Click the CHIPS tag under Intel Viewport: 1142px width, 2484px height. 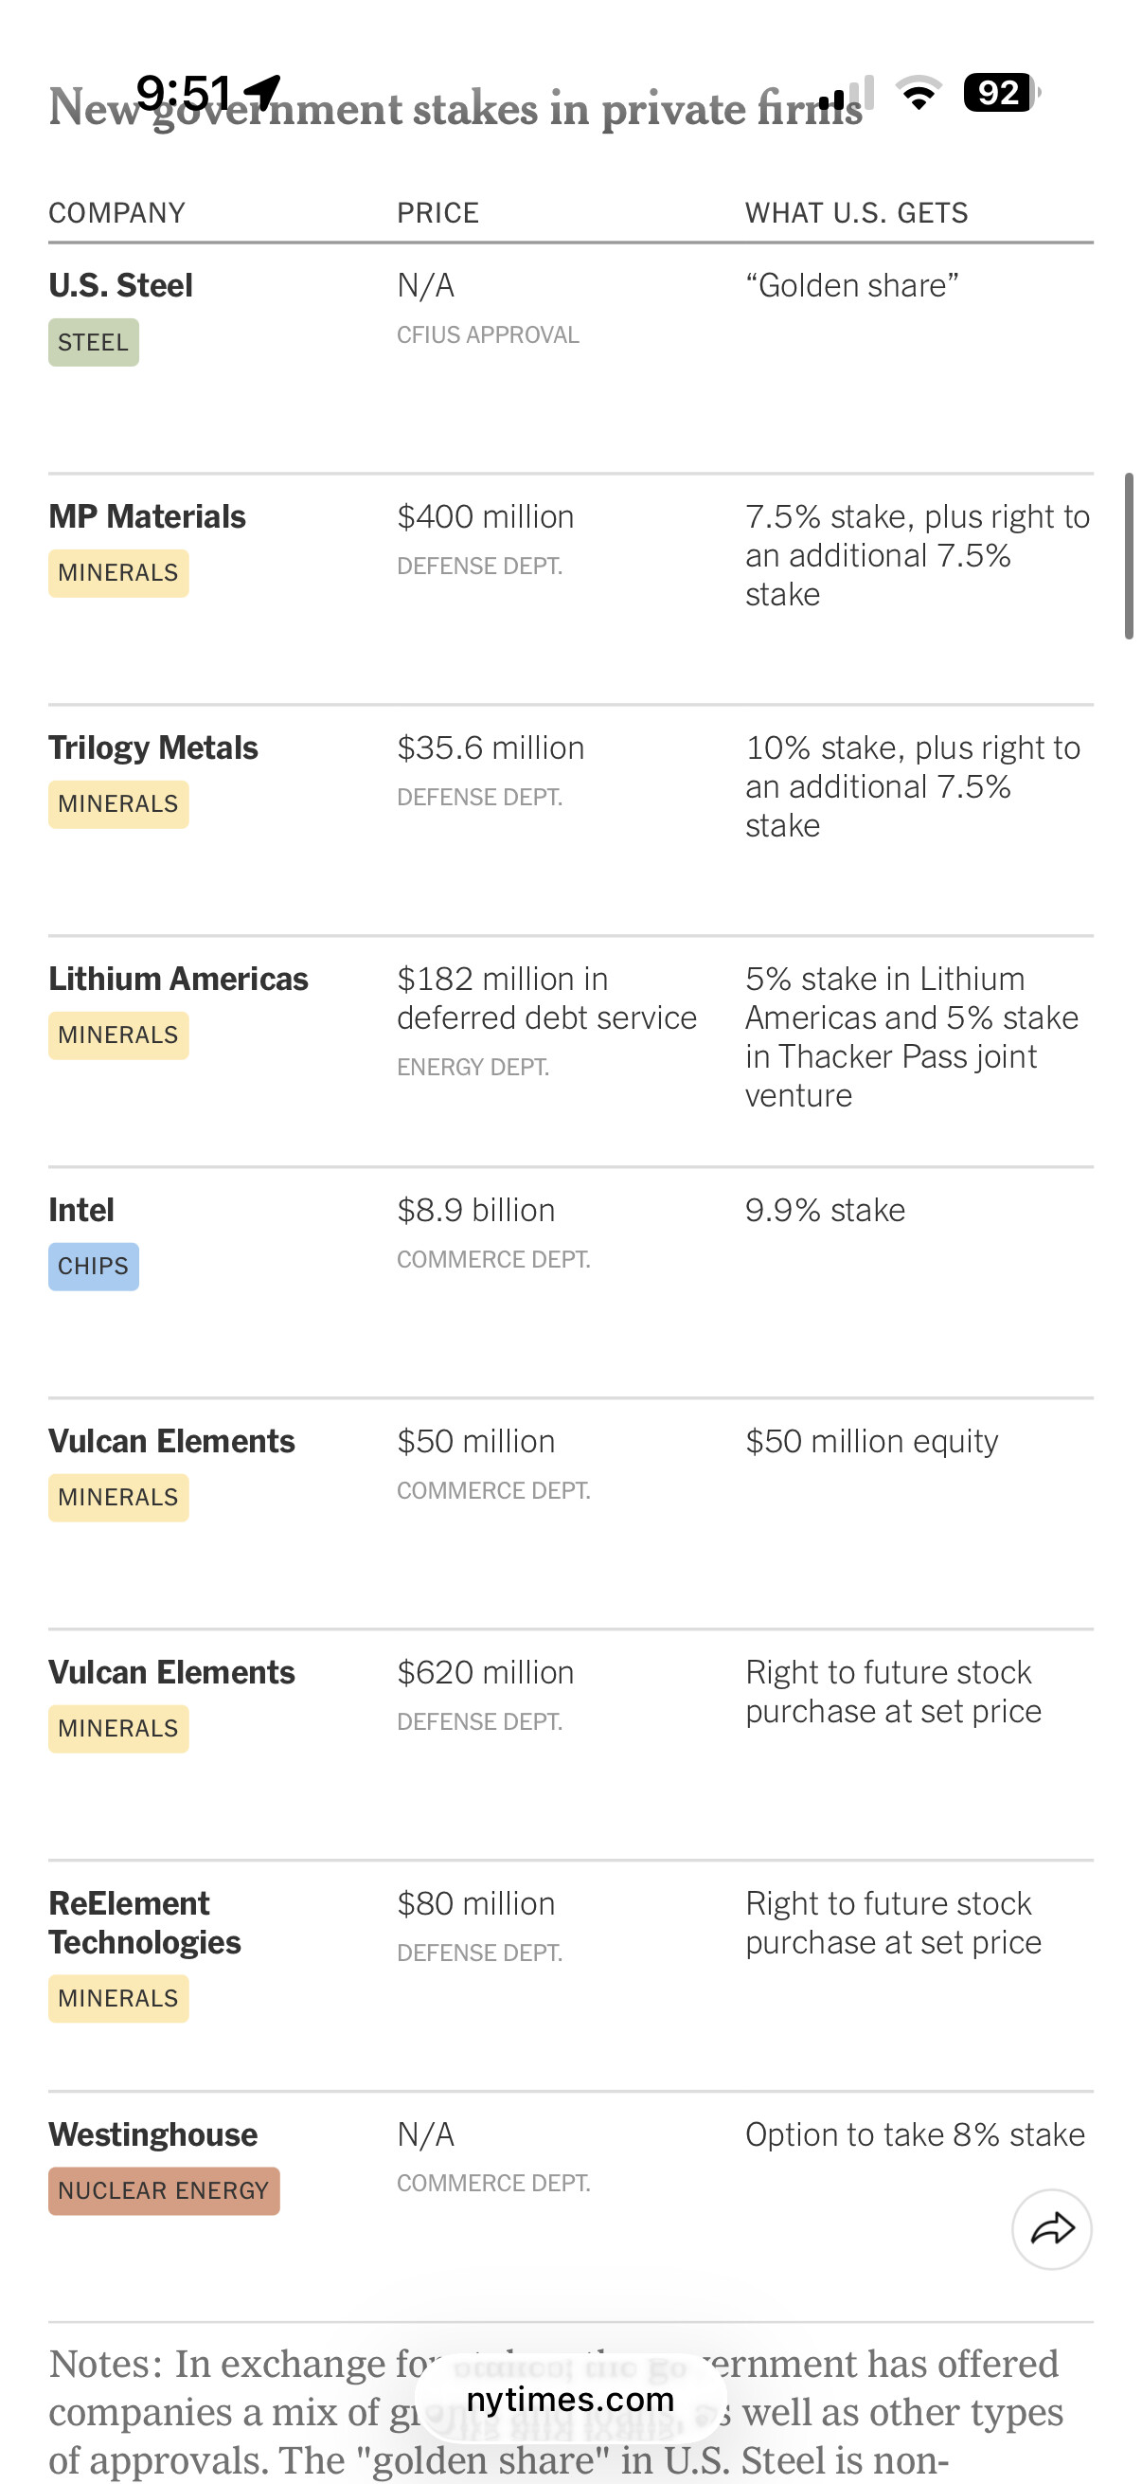(94, 1266)
